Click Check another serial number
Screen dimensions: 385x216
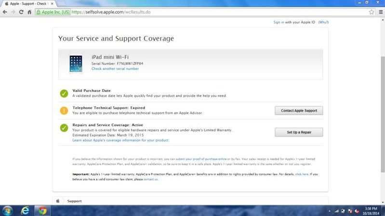(x=115, y=69)
